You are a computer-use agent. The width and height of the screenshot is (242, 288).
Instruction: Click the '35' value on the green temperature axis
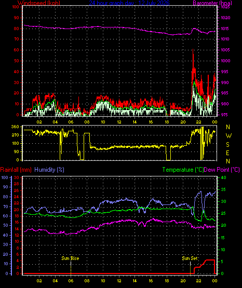pyautogui.click(x=223, y=189)
